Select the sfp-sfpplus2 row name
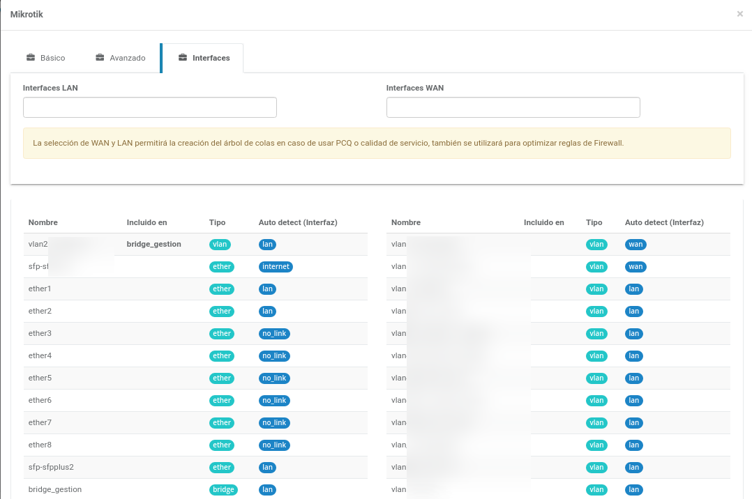 pyautogui.click(x=51, y=467)
